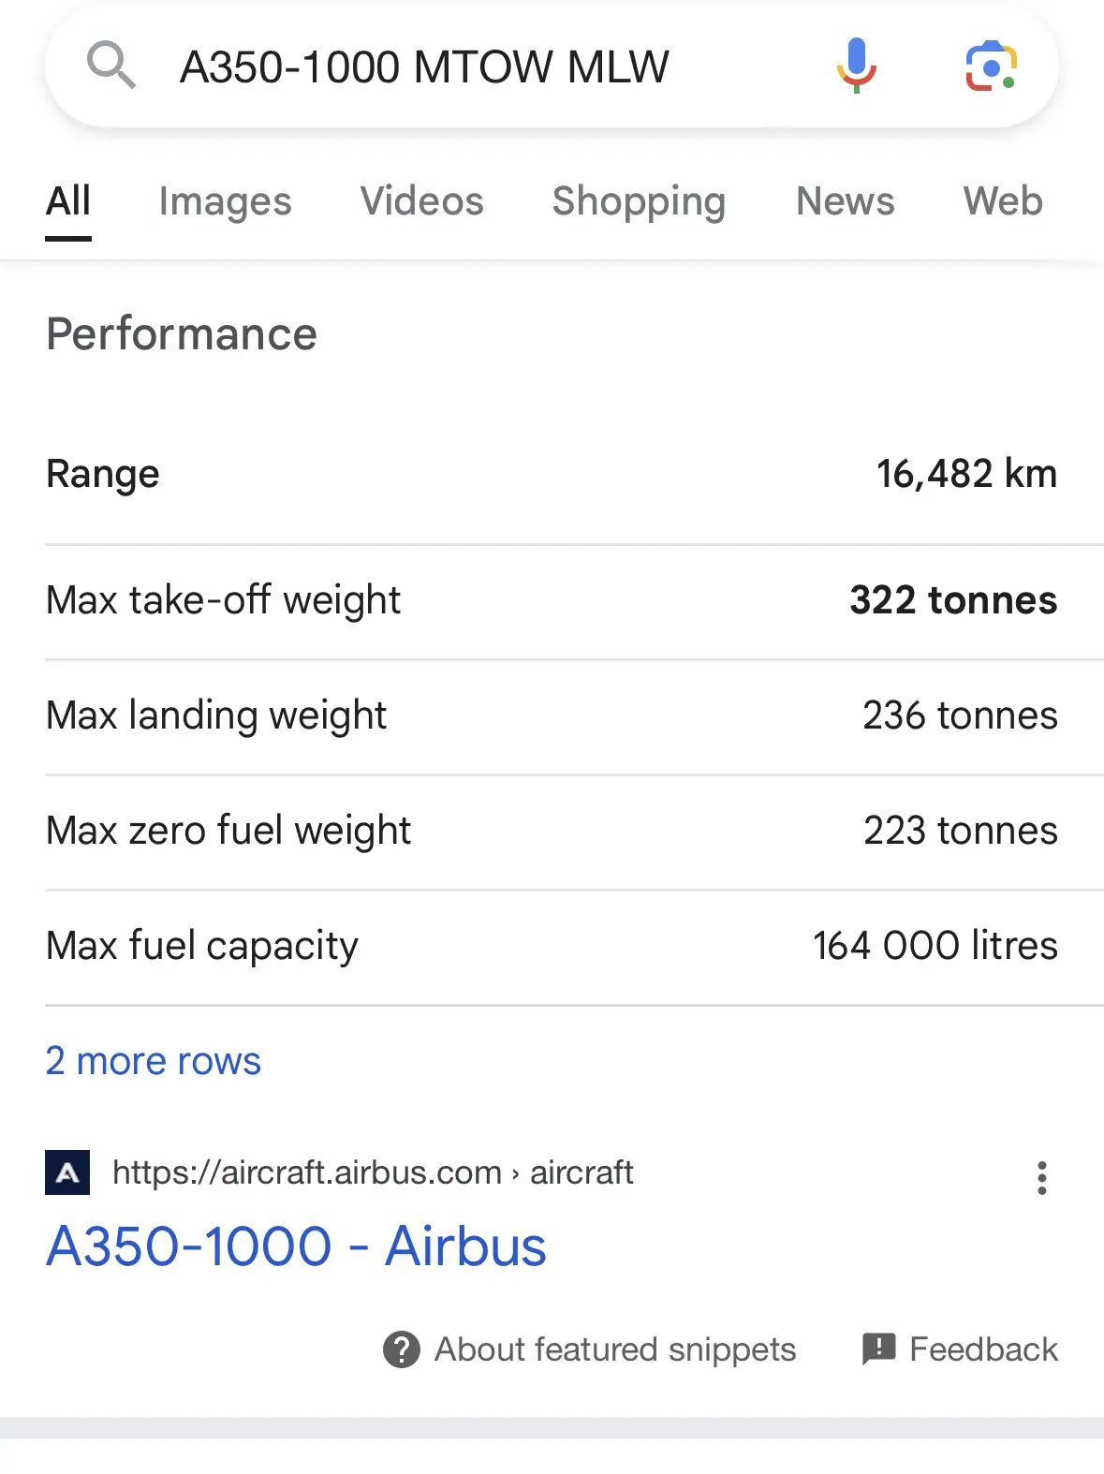
Task: Open the Shopping tab
Action: [x=640, y=201]
